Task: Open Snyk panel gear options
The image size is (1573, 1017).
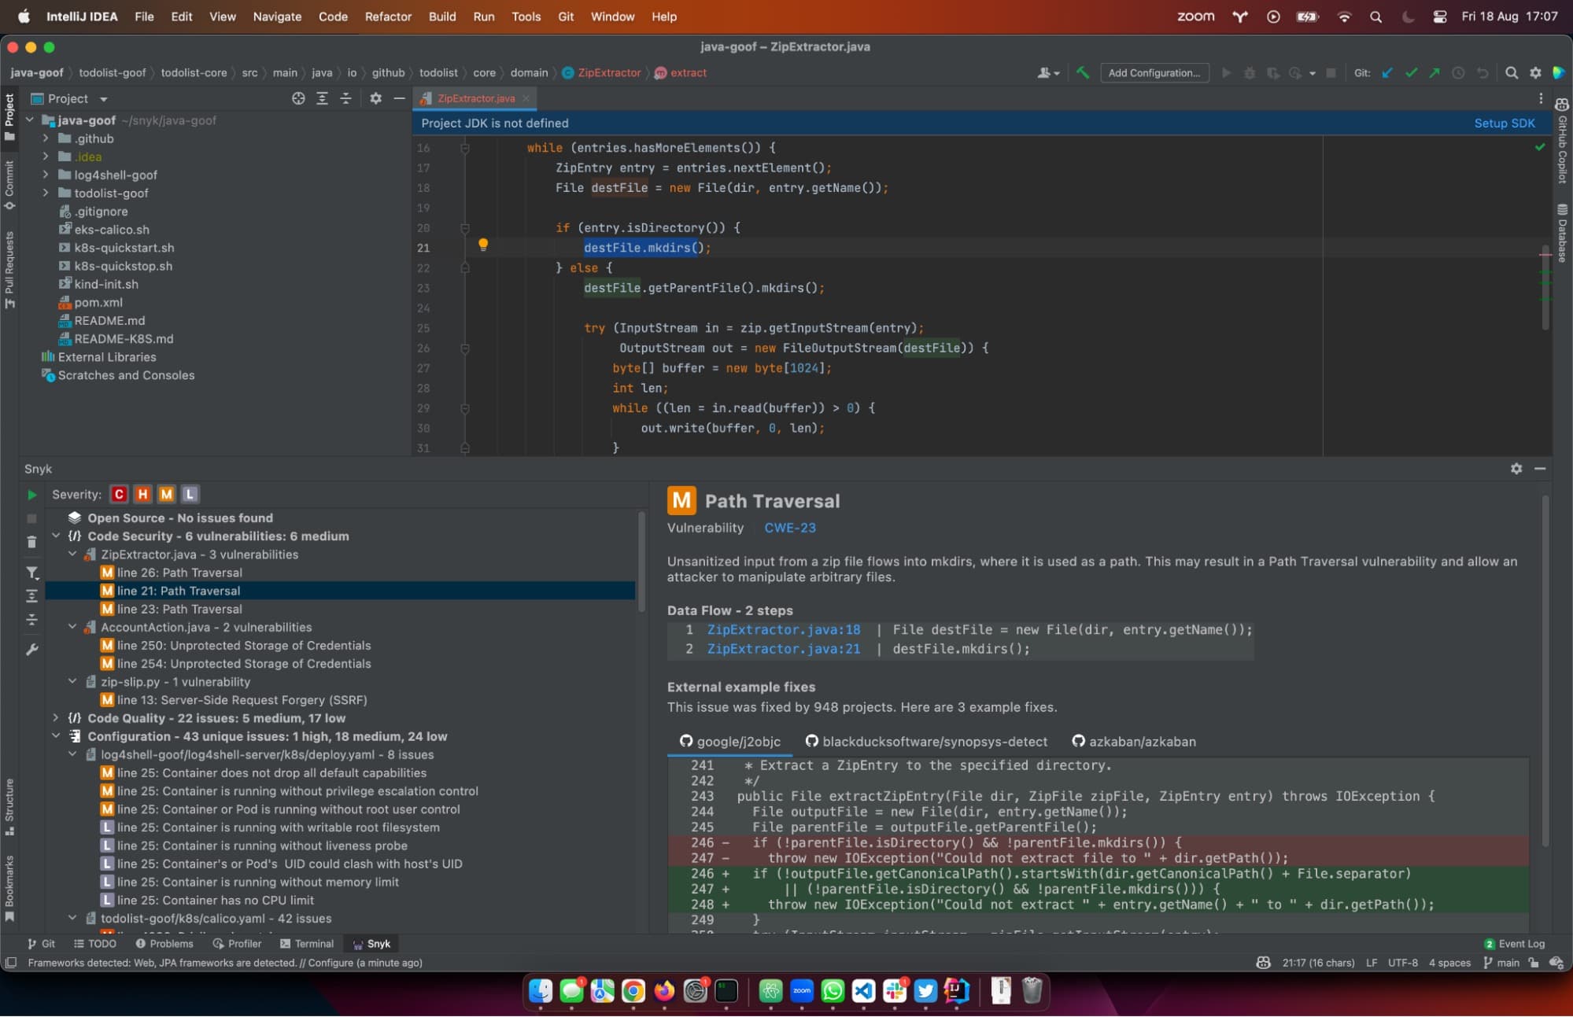Action: pos(1516,469)
